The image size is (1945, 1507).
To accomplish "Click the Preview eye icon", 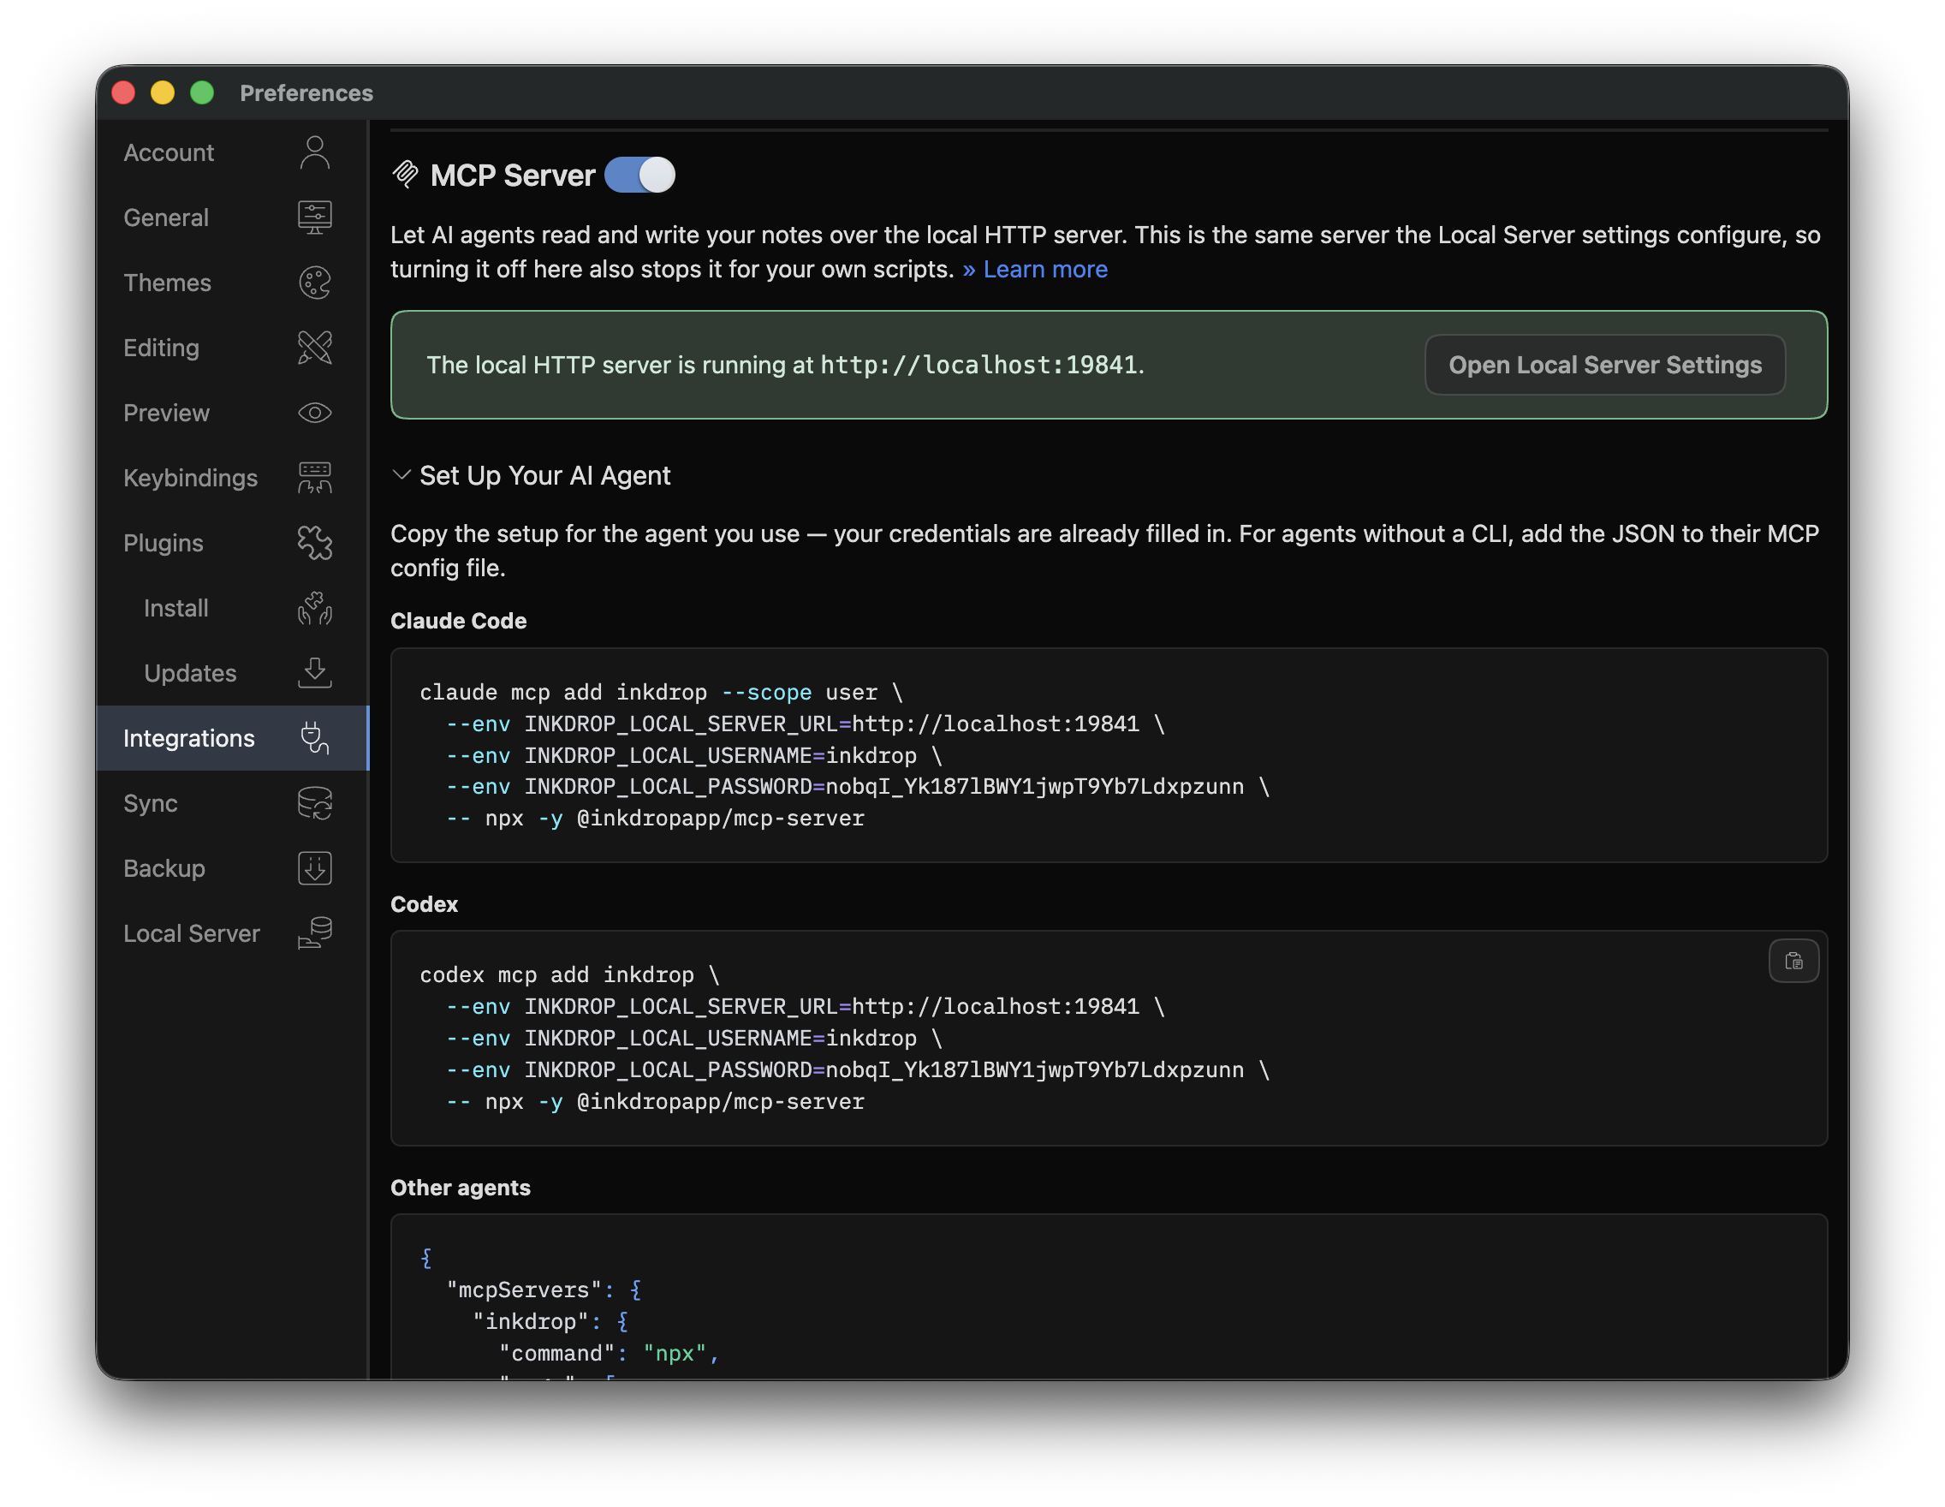I will coord(314,413).
